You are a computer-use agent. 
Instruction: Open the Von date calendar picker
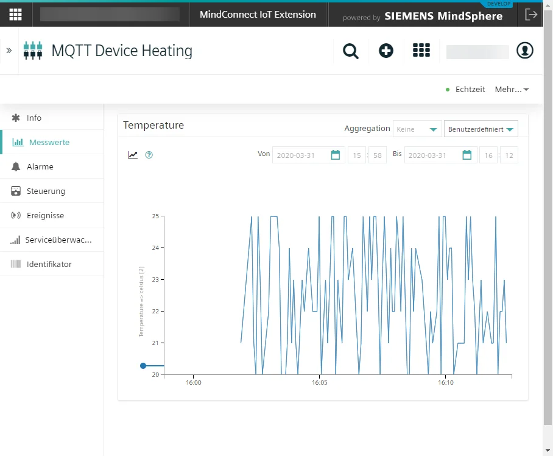pos(336,155)
